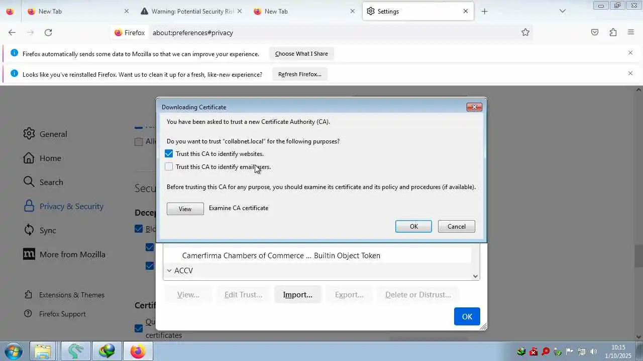Open the Action Center flag icon
This screenshot has width=643, height=361.
point(570,351)
